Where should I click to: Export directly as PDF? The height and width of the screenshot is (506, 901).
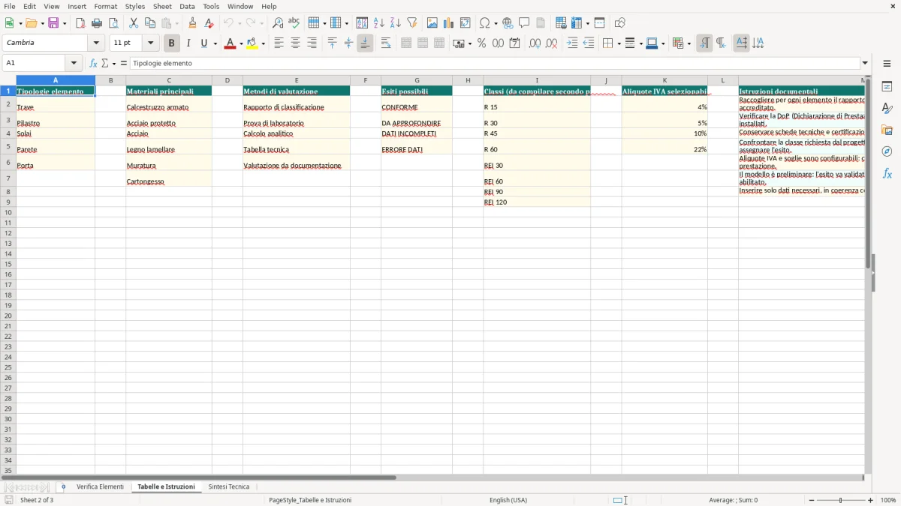pyautogui.click(x=80, y=23)
